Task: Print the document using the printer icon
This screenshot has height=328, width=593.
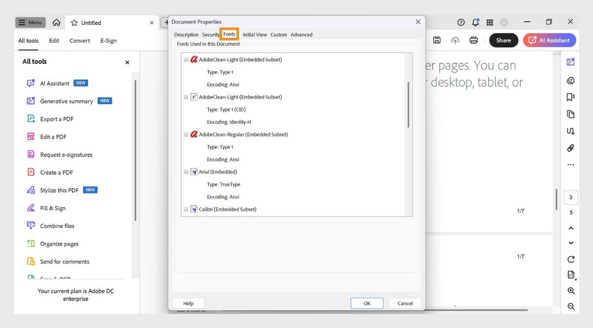Action: [474, 40]
